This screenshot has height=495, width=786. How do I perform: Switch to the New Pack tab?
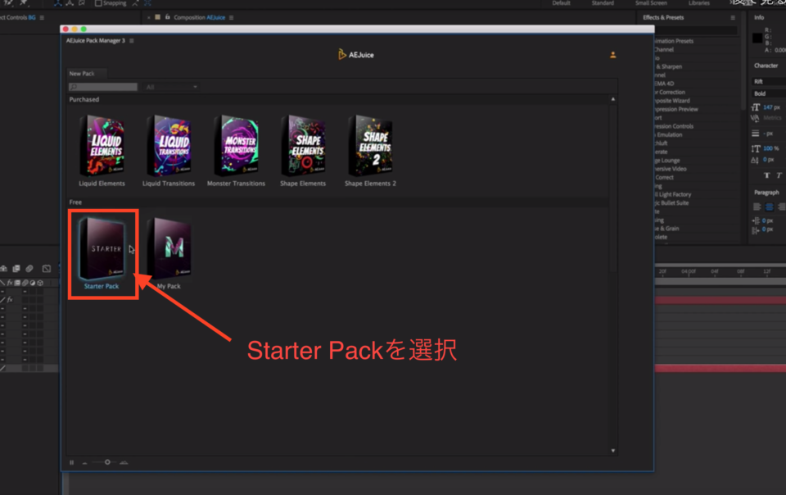coord(82,74)
